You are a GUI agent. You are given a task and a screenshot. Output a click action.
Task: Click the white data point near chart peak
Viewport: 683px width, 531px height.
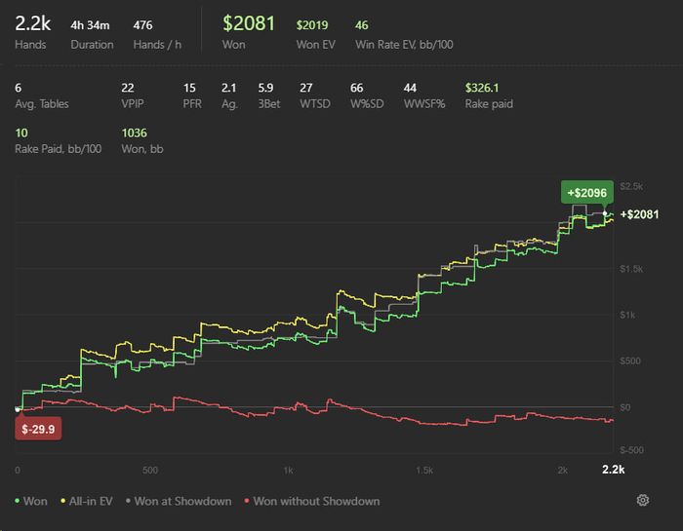[x=605, y=213]
